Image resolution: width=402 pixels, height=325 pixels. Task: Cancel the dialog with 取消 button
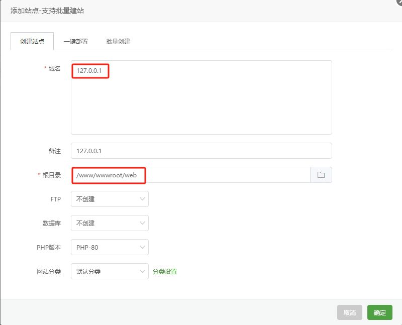(x=349, y=312)
